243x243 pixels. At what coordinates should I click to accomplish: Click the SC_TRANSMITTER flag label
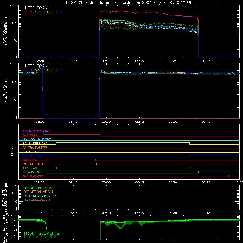click(35, 148)
